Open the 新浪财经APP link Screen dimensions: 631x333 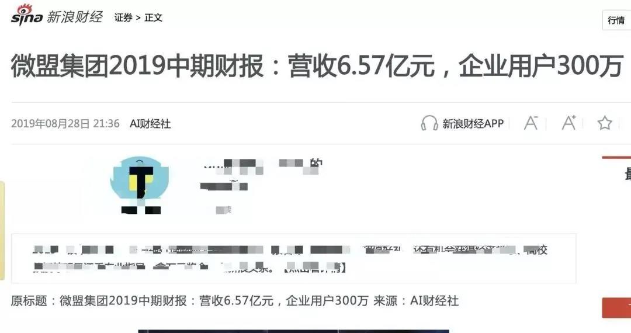[x=473, y=123]
